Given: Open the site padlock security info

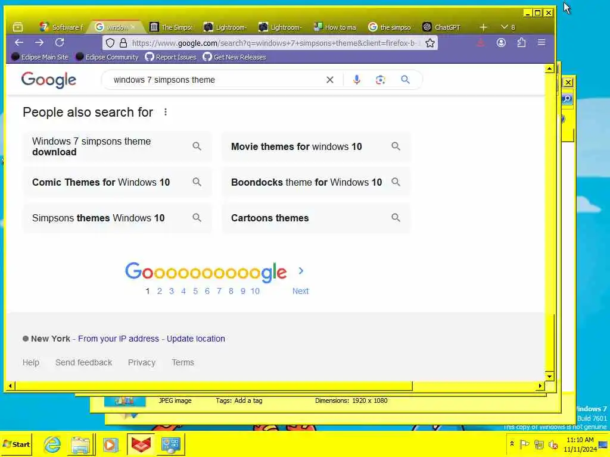Looking at the screenshot, I should [x=123, y=43].
